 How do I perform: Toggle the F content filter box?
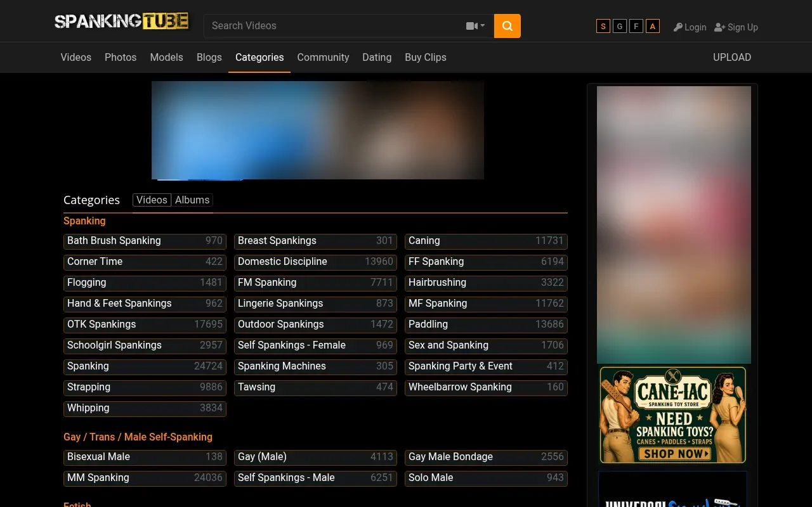636,26
